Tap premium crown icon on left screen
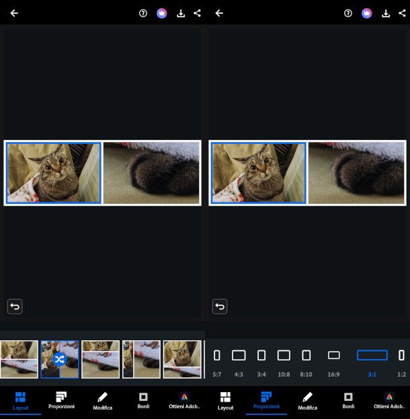This screenshot has width=410, height=419. 161,13
